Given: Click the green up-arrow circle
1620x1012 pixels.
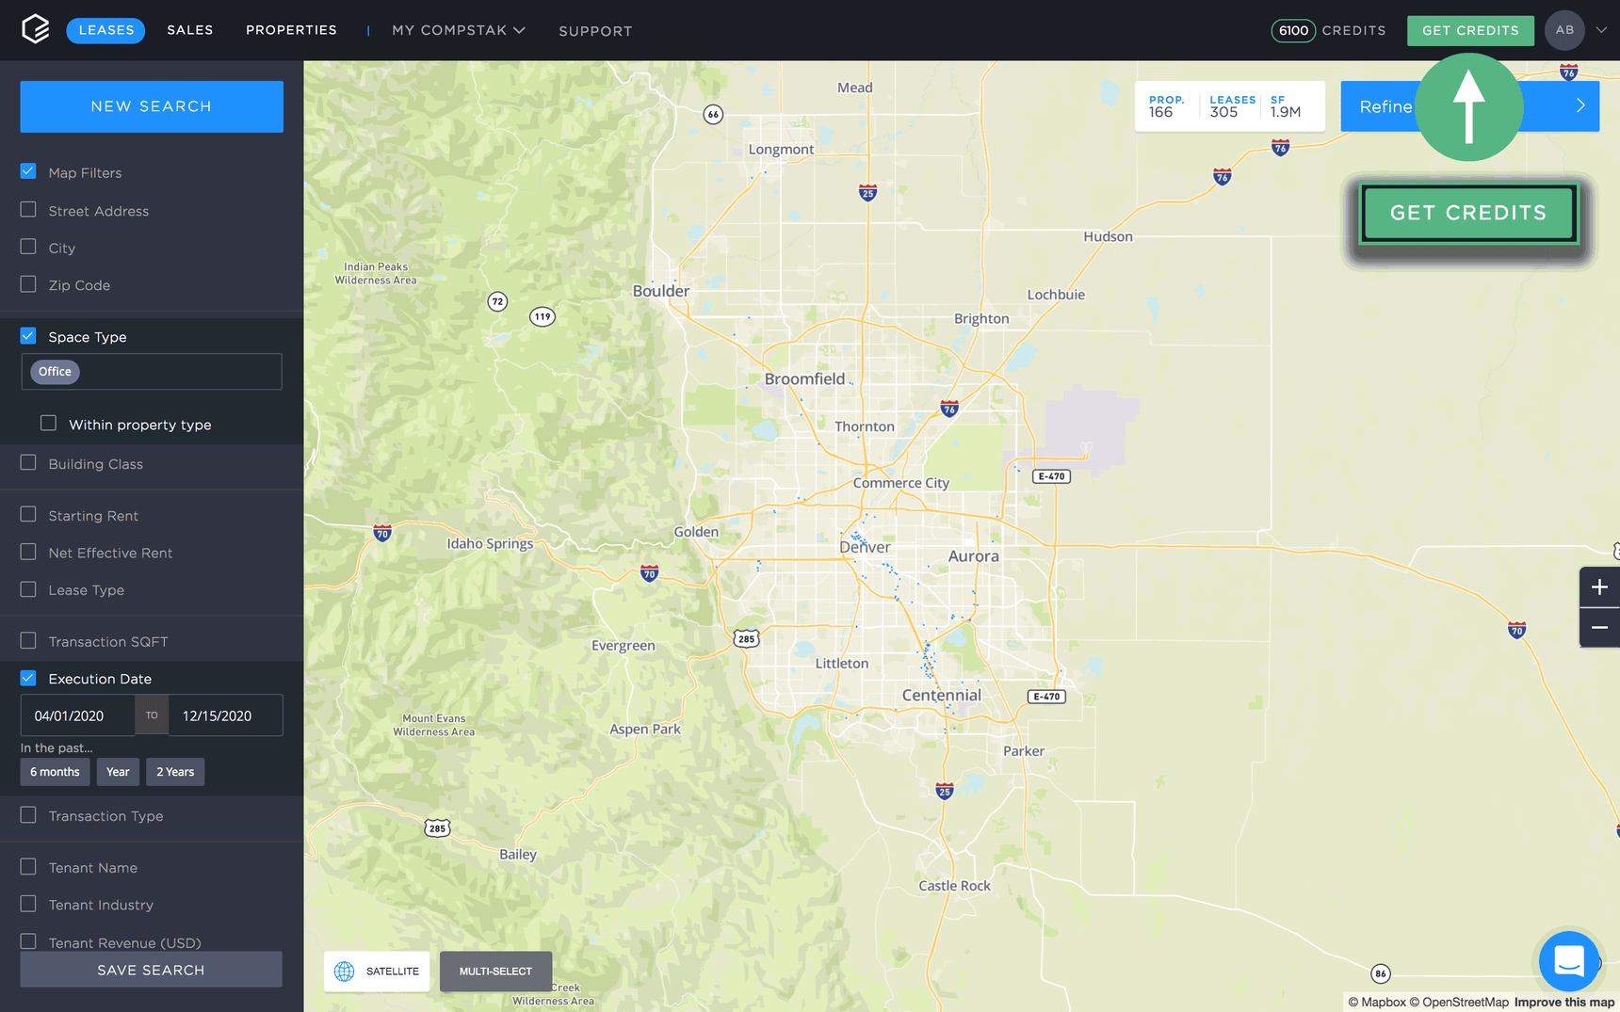Looking at the screenshot, I should 1468,106.
